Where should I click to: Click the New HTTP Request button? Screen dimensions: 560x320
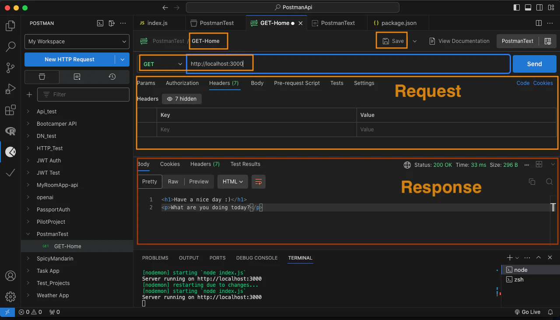coord(70,60)
